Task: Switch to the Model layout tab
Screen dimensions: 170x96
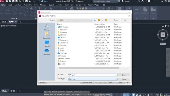Action: point(5,91)
